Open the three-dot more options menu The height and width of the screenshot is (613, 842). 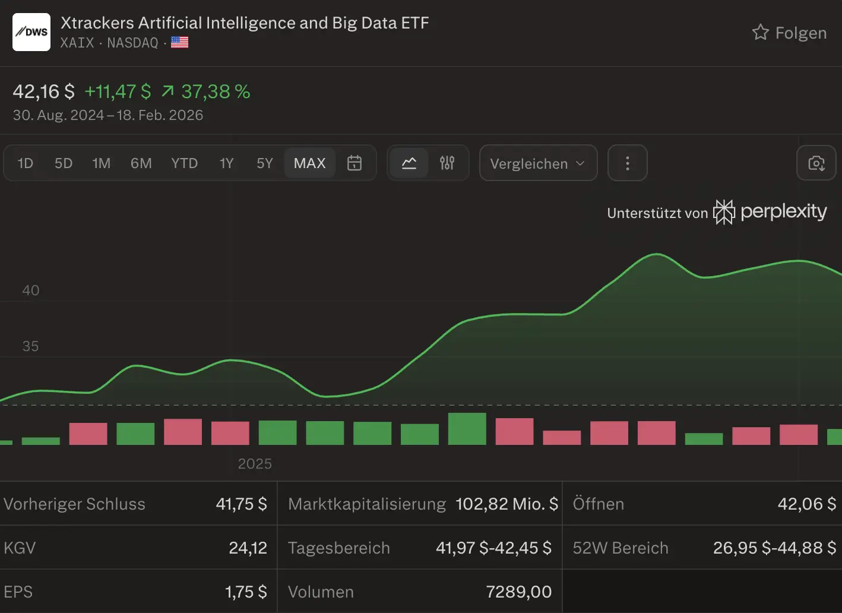(627, 163)
